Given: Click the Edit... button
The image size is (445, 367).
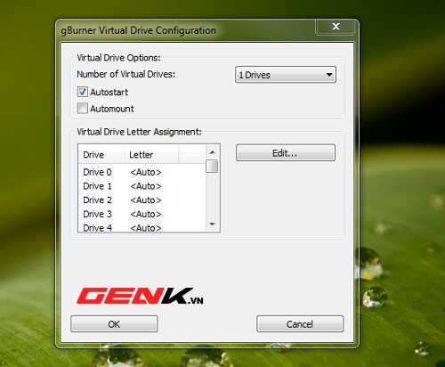Looking at the screenshot, I should tap(286, 153).
